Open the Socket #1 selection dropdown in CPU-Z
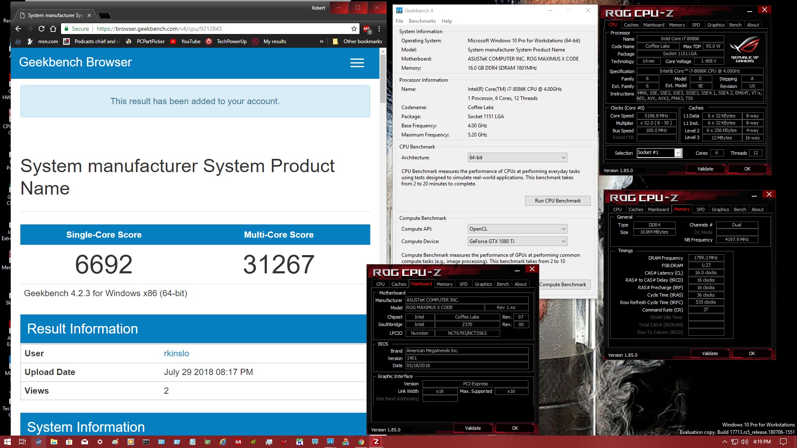The height and width of the screenshot is (448, 797). pos(659,153)
